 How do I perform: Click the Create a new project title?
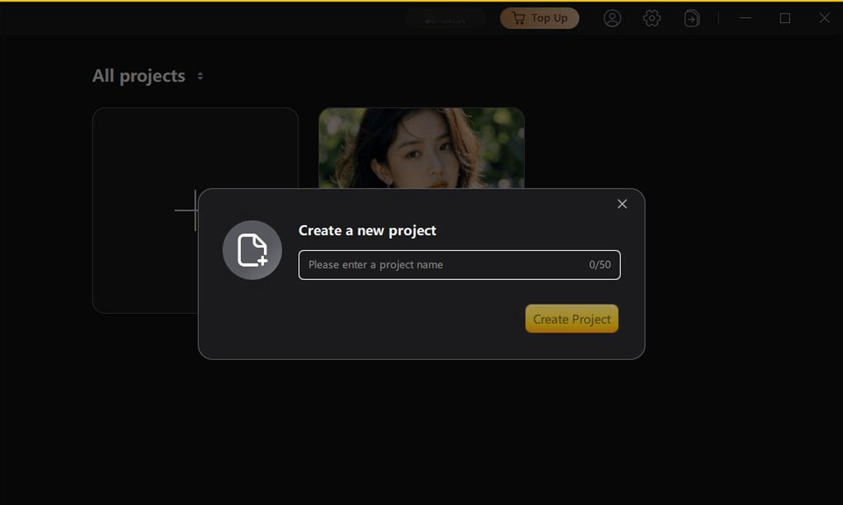[x=367, y=230]
